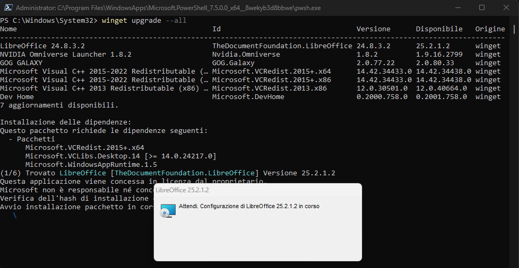
Task: Click 'Microsoft.WindowsAppRuntime.1.5' dependency line
Action: pyautogui.click(x=91, y=165)
